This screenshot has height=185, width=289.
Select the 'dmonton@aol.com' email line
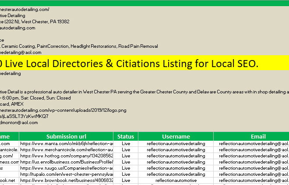19,122
